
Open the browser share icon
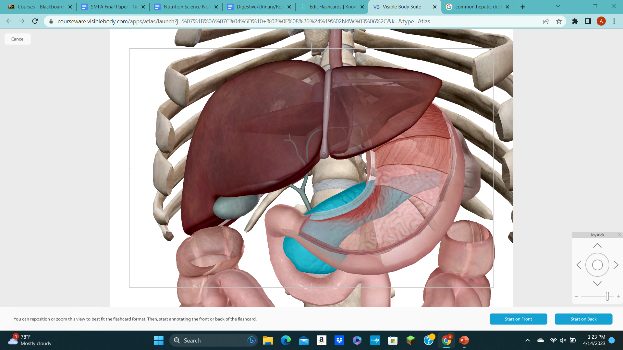pyautogui.click(x=546, y=21)
